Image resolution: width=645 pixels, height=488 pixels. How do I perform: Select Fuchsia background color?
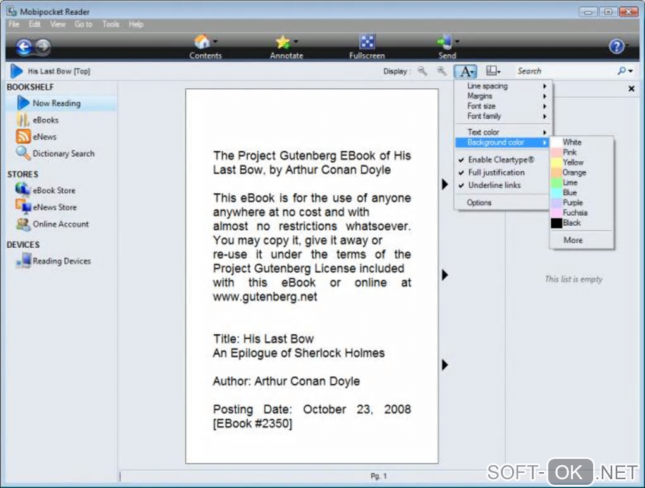582,212
